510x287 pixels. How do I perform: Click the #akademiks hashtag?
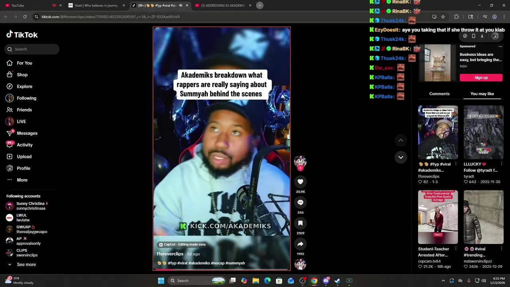tap(199, 263)
